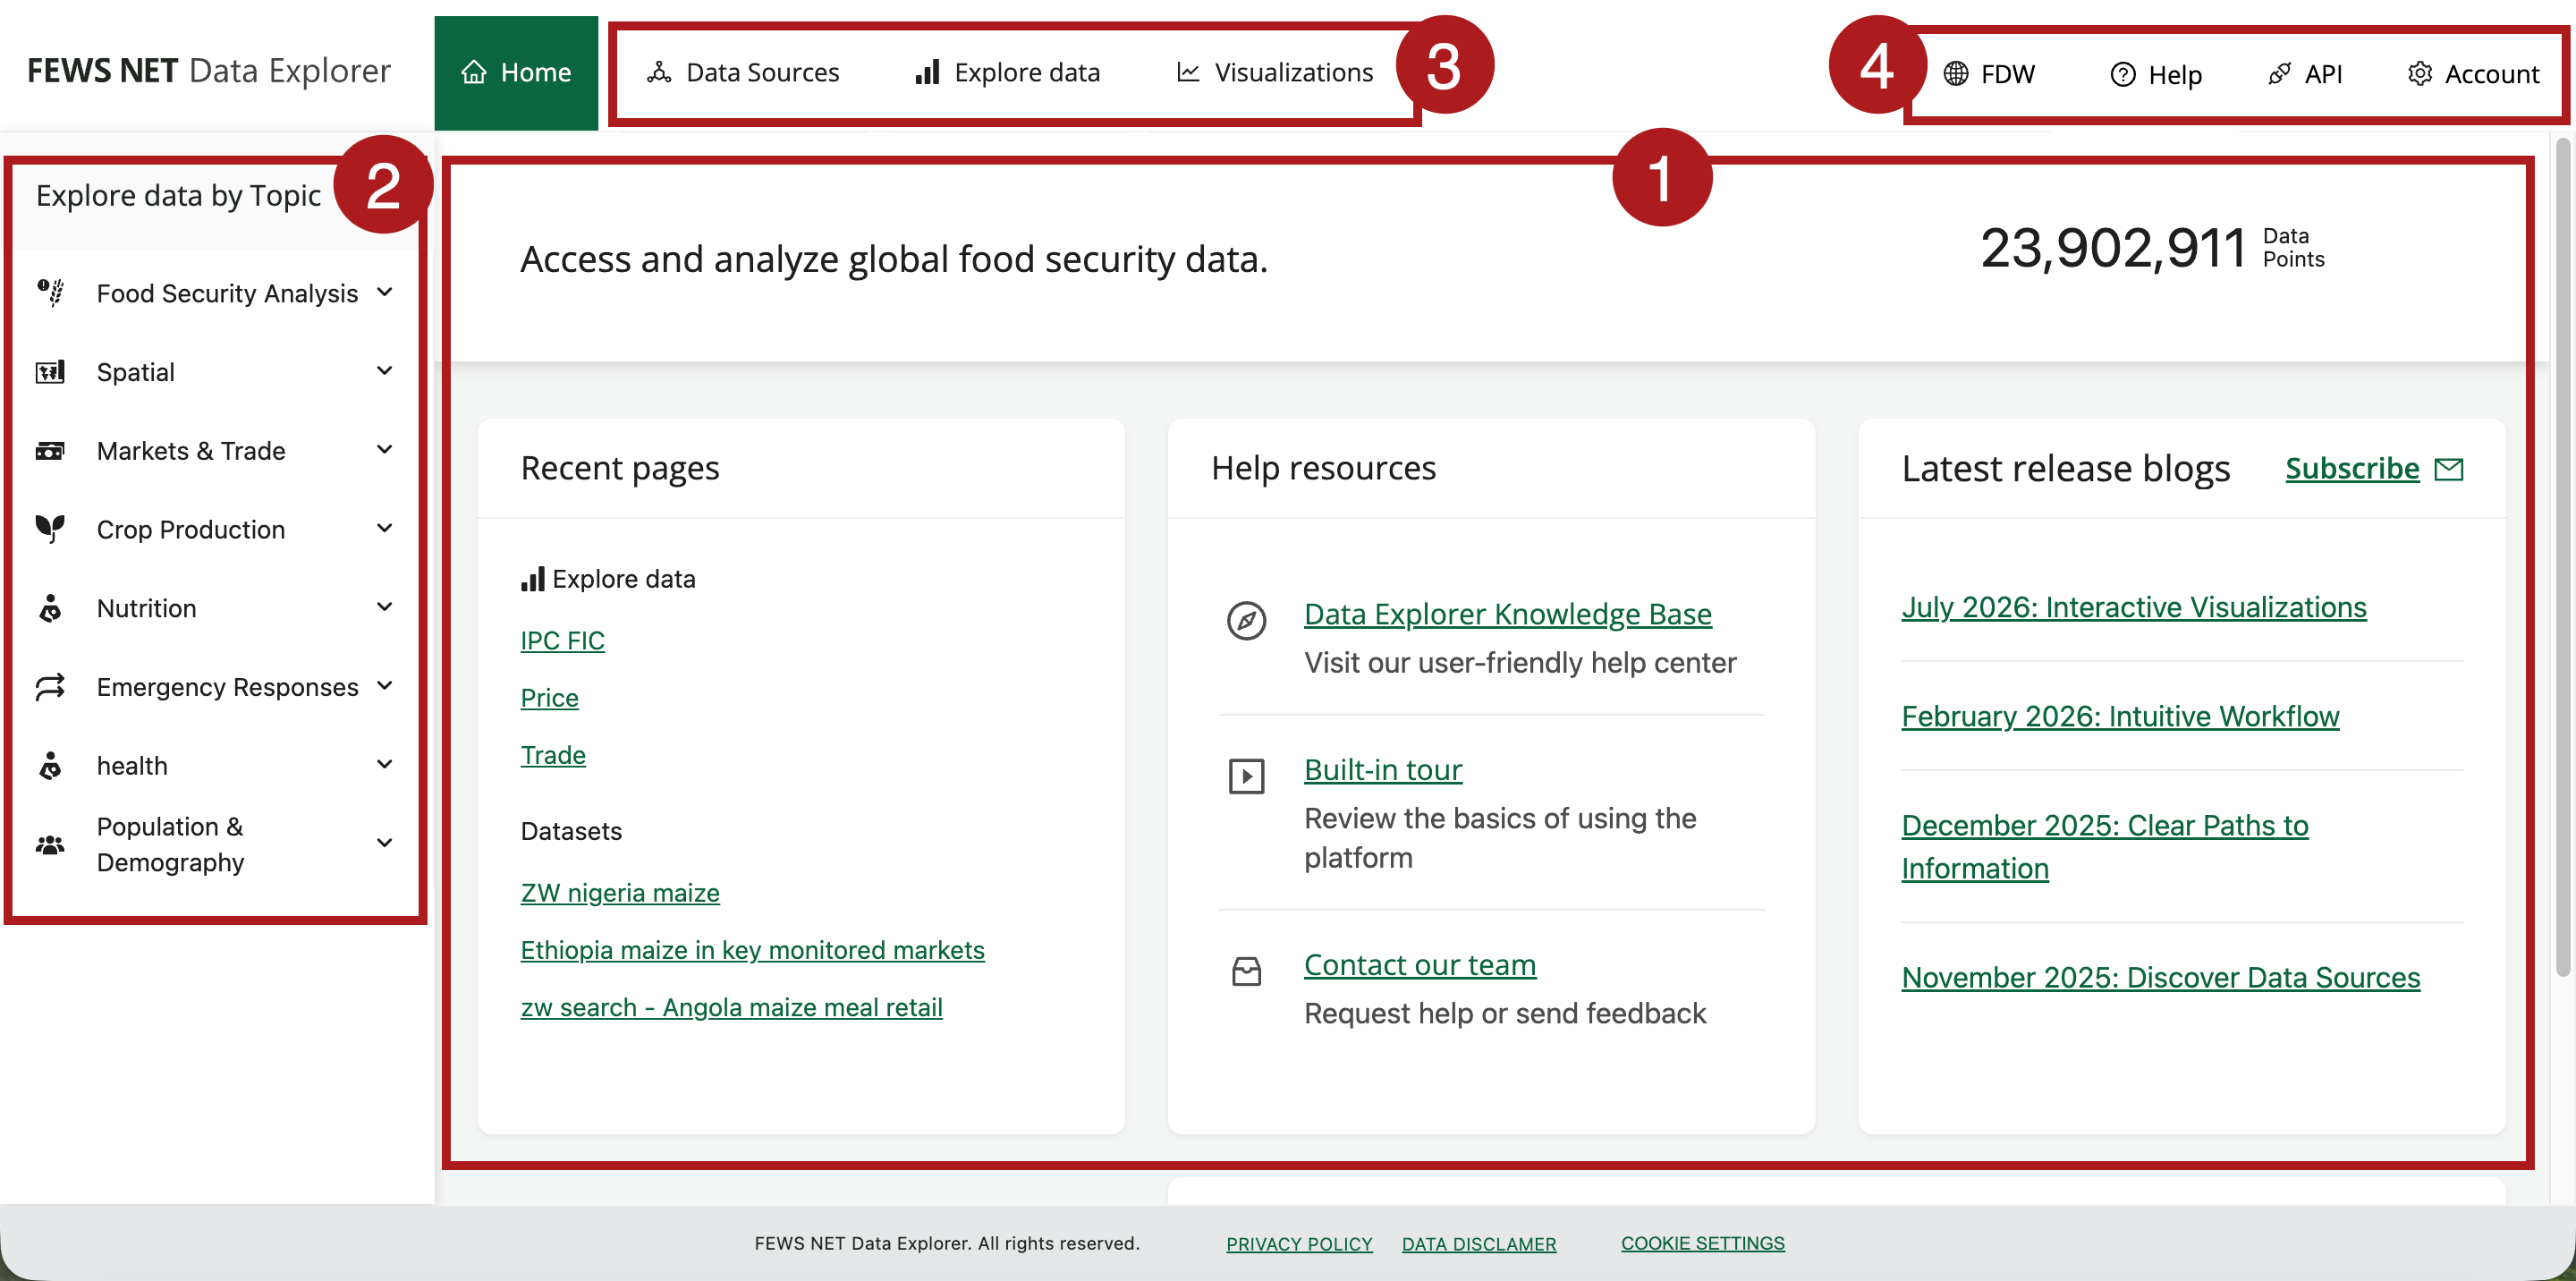
Task: Click the Account gear icon
Action: pos(2419,74)
